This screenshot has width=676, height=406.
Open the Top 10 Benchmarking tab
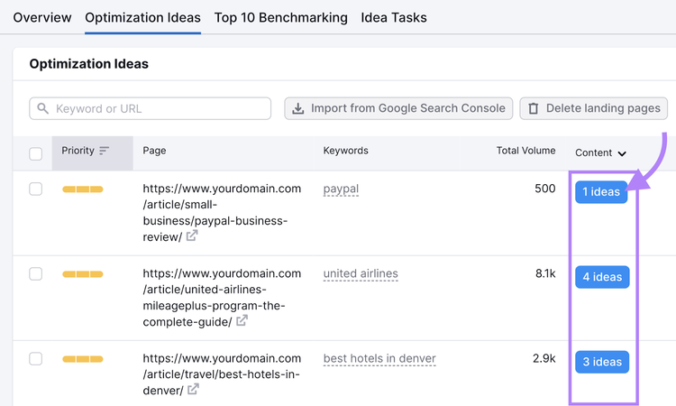280,18
